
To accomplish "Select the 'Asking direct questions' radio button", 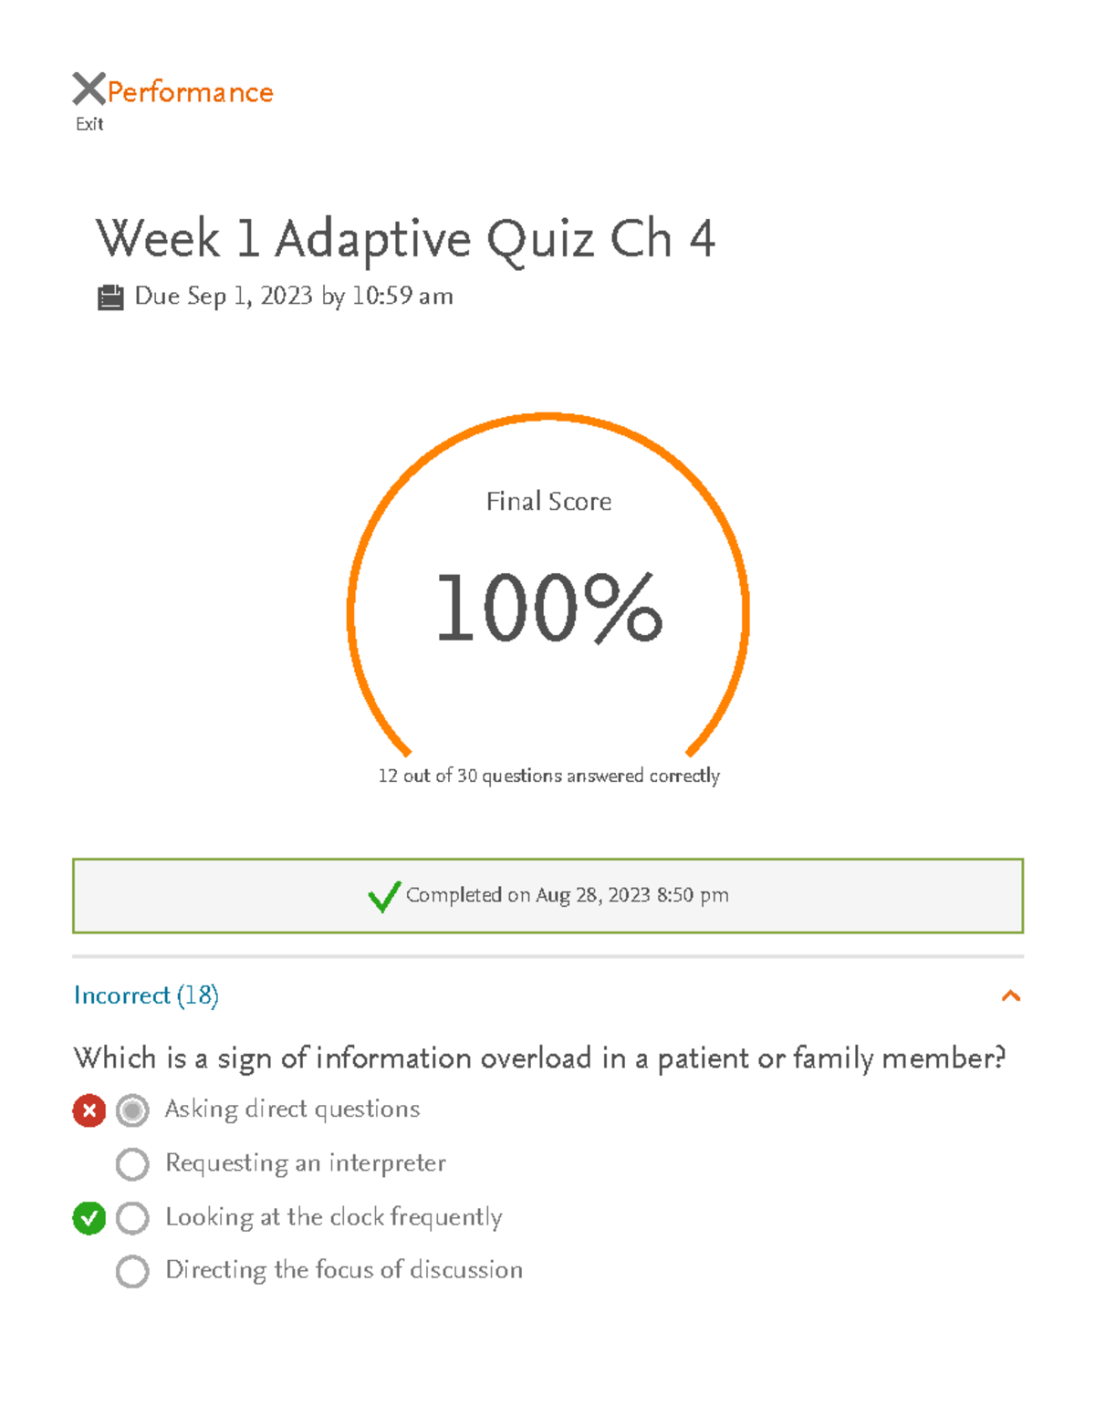I will pyautogui.click(x=132, y=1110).
